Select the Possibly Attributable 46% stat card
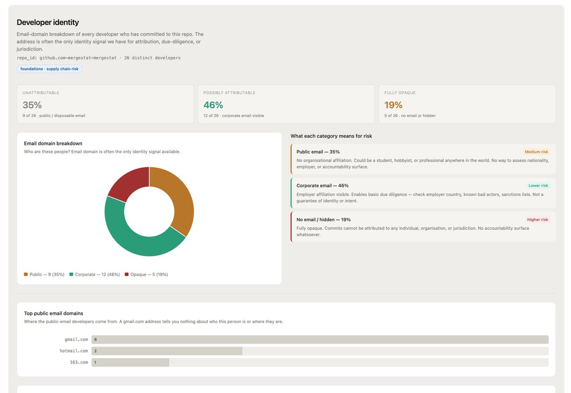Viewport: 571px width, 393px height. tap(286, 104)
